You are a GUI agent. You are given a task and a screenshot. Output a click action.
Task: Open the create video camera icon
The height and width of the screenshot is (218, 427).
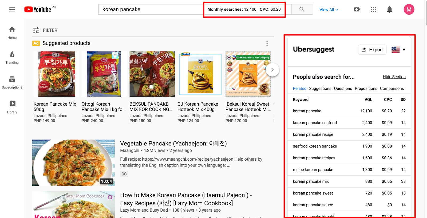[357, 9]
